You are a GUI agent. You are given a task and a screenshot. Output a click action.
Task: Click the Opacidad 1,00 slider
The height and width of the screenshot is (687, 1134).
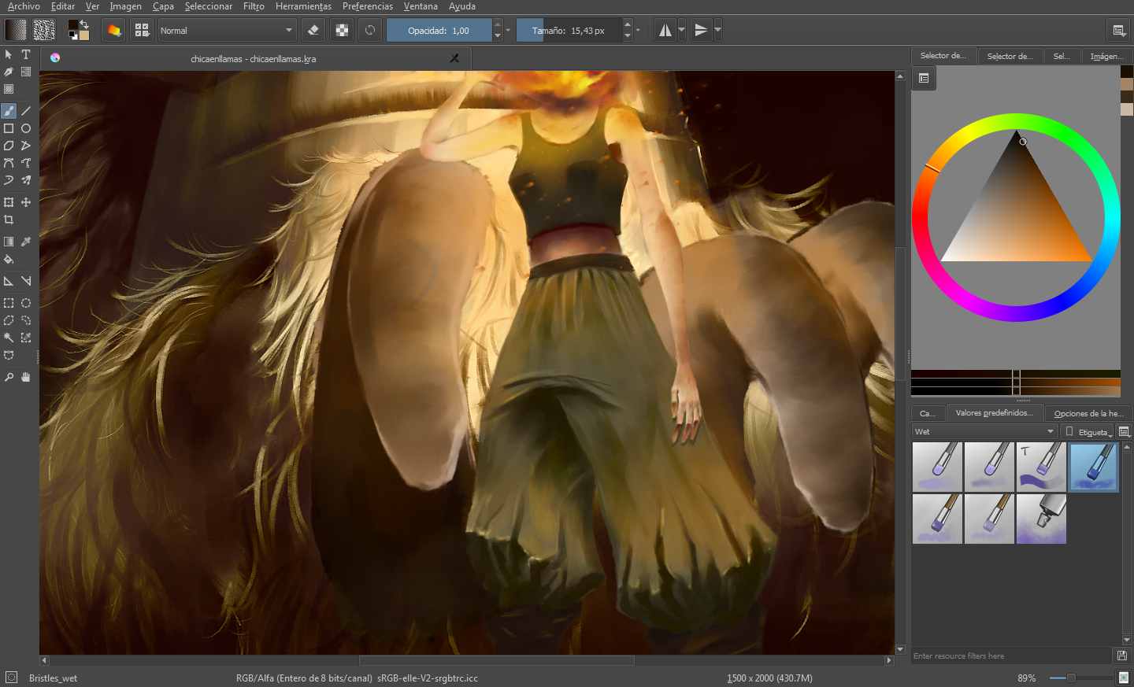(439, 31)
